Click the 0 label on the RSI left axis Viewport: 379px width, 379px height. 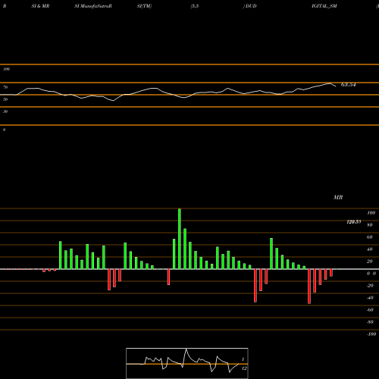tap(4, 130)
